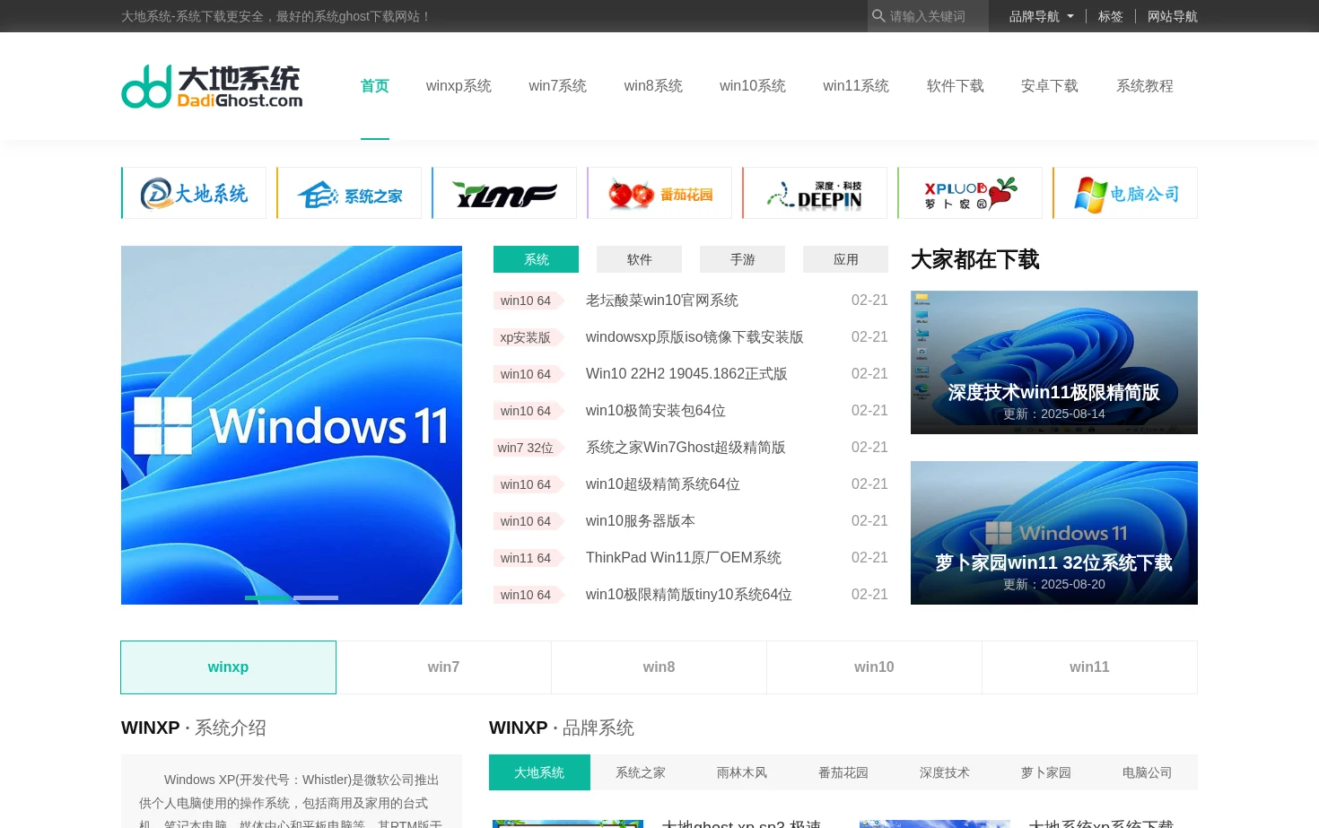This screenshot has height=828, width=1319.
Task: Click the 大家都在下载 heading
Action: (974, 259)
